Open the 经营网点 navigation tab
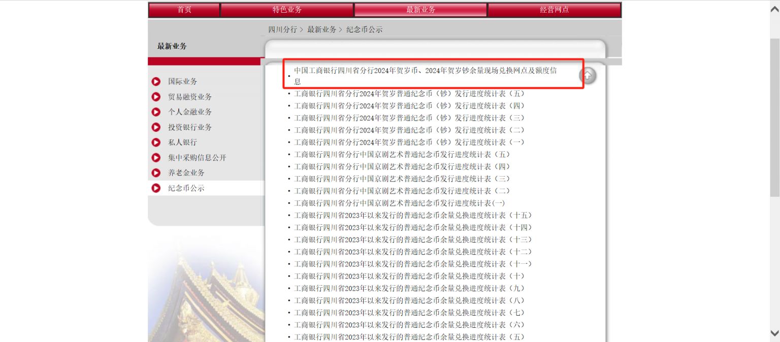This screenshot has height=342, width=780. (x=555, y=10)
